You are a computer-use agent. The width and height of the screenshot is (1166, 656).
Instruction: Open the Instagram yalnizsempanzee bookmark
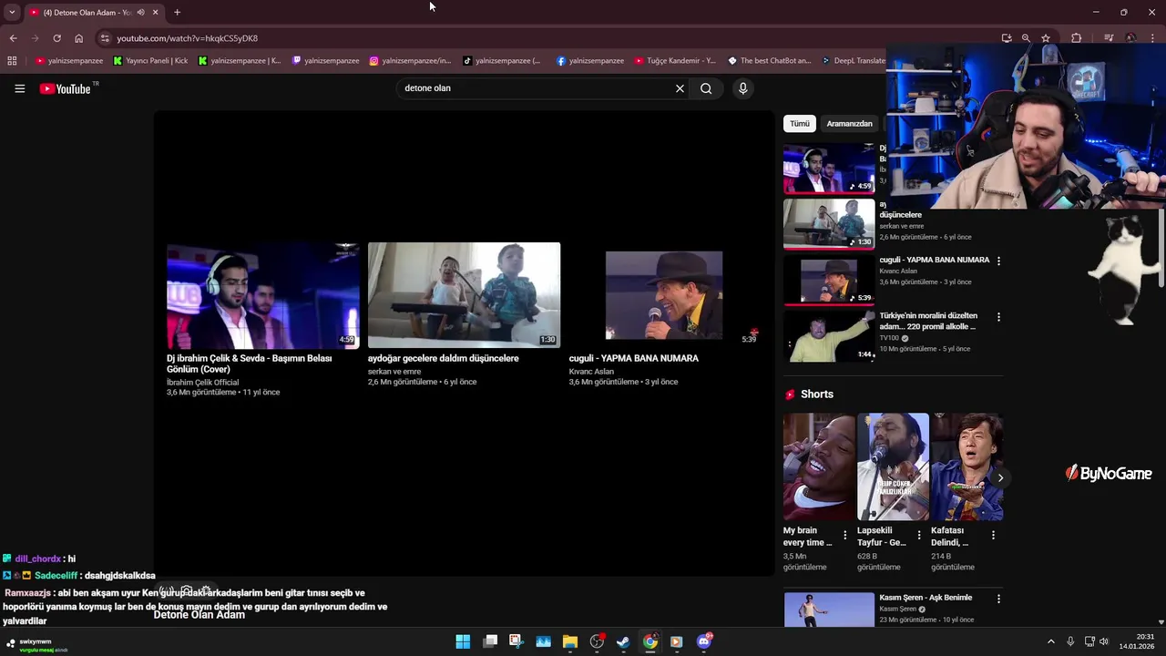coord(410,61)
